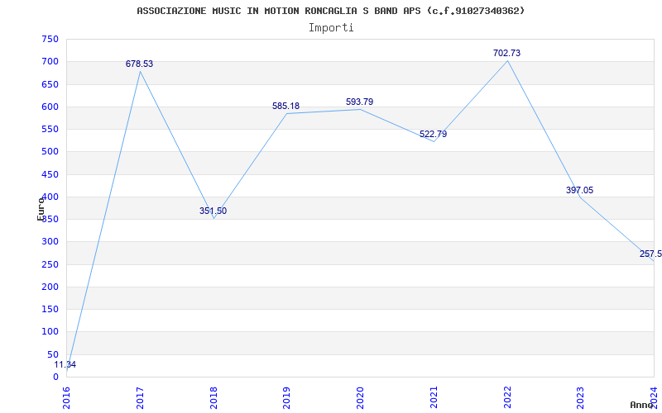The image size is (662, 413).
Task: Click the Euro y-axis title
Action: coord(41,209)
